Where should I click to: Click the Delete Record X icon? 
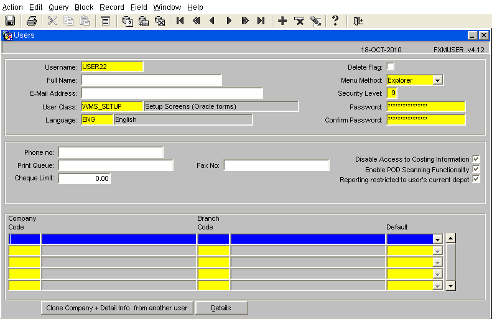(x=299, y=21)
